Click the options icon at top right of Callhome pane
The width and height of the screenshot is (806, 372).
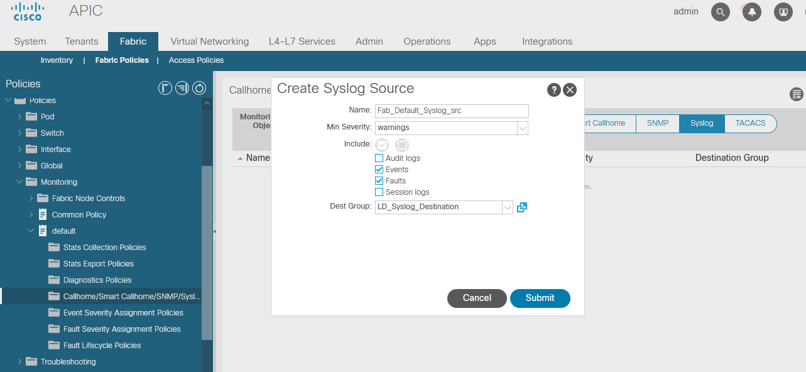click(x=796, y=94)
